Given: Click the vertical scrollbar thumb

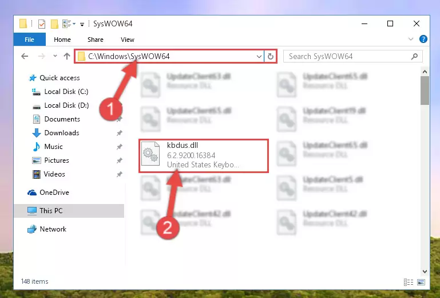Looking at the screenshot, I should (425, 91).
